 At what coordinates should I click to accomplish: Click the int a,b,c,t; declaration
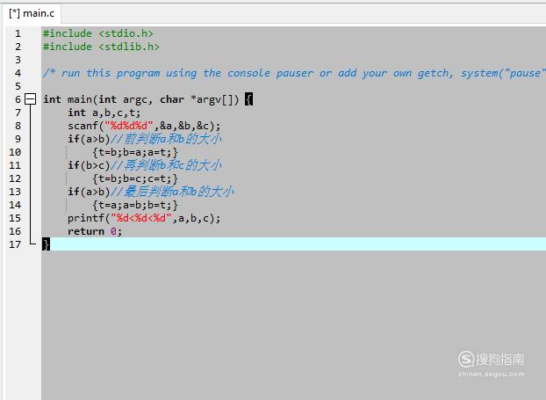[x=104, y=113]
